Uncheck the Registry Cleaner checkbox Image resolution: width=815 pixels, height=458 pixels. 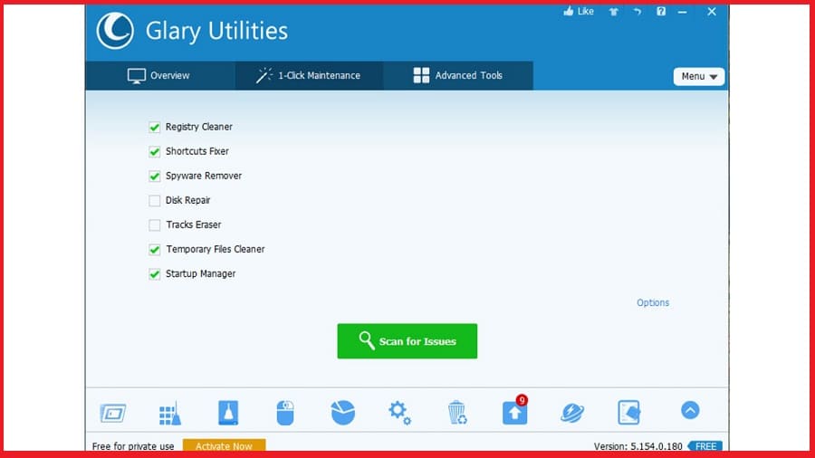click(154, 128)
